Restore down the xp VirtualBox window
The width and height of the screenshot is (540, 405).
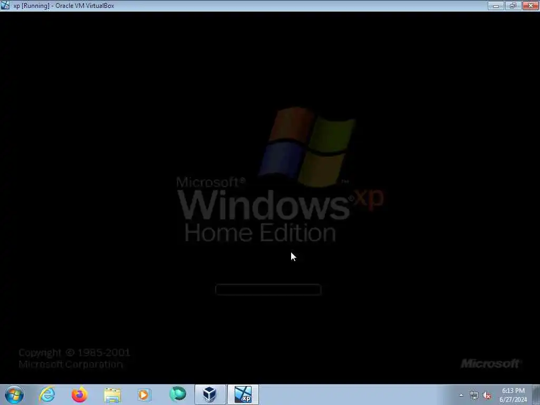[x=513, y=5]
